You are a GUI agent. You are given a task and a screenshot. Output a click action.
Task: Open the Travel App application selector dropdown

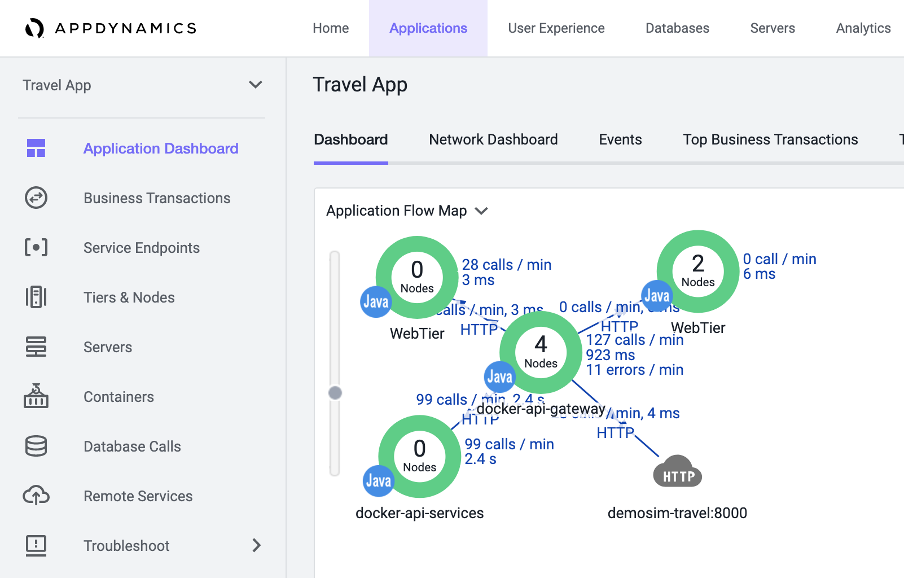tap(142, 85)
